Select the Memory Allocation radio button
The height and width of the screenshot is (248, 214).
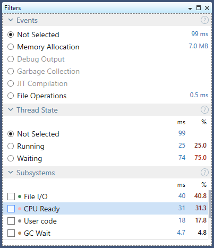click(x=11, y=47)
